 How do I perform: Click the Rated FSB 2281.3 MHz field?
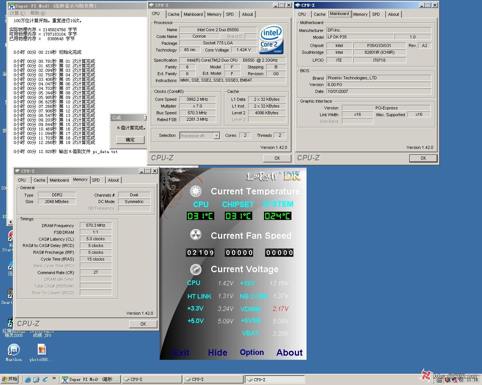[197, 119]
